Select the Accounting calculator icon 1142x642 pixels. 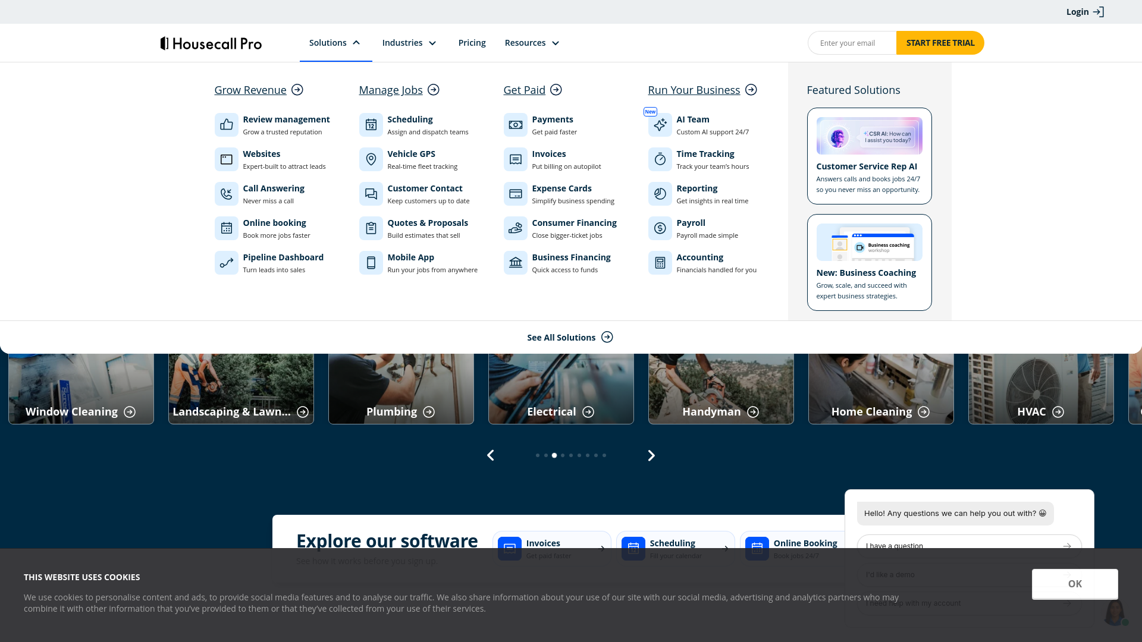pos(660,263)
